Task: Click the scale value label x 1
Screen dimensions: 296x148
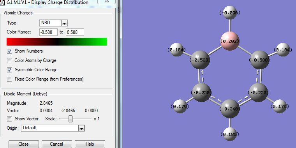Action: (97, 119)
